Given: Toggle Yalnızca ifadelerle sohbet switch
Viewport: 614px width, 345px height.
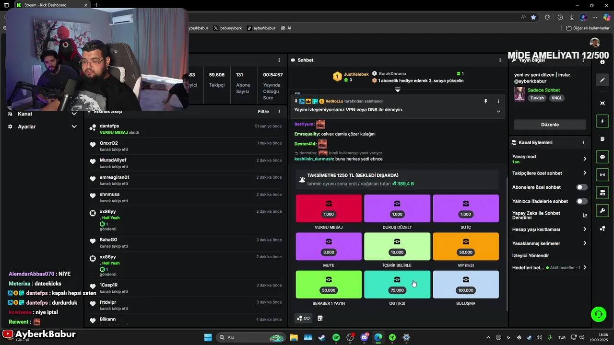Looking at the screenshot, I should pos(582,201).
